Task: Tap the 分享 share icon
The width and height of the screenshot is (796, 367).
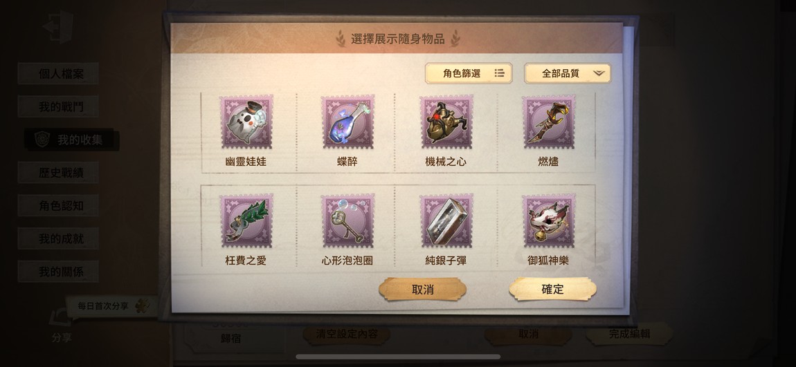Action: pos(61,326)
